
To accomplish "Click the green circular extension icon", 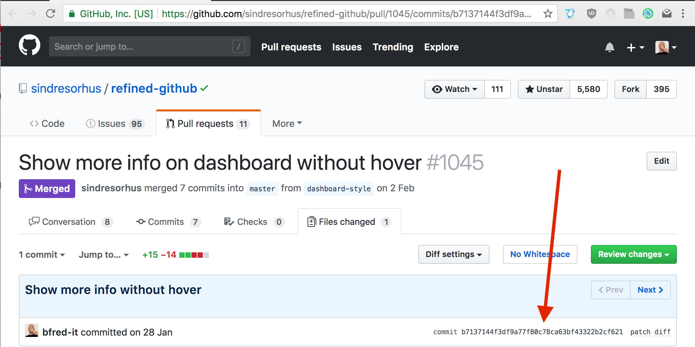I will 648,14.
